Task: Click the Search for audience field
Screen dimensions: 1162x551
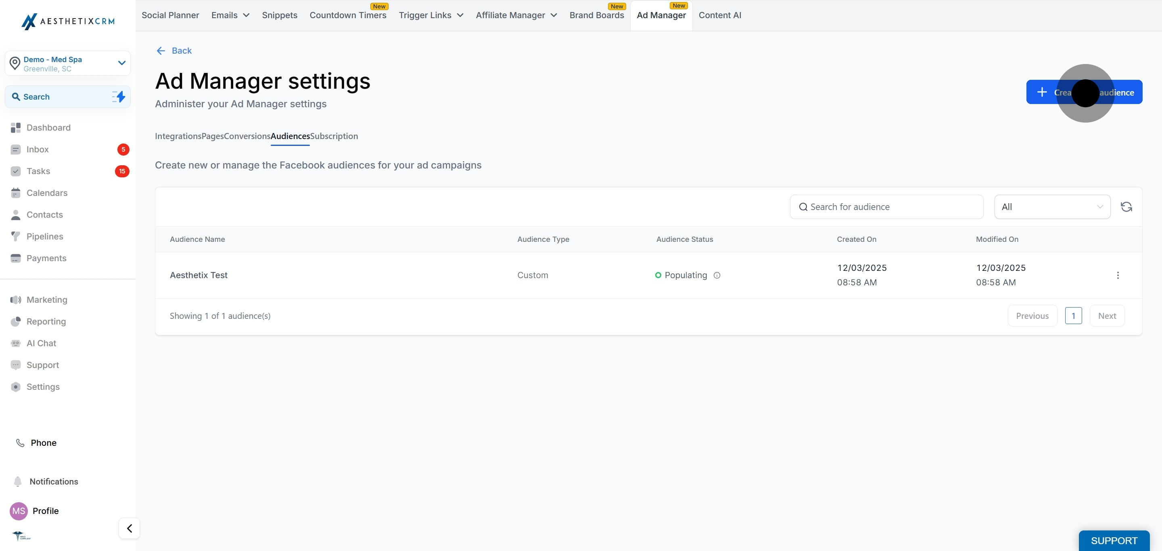Action: click(886, 207)
